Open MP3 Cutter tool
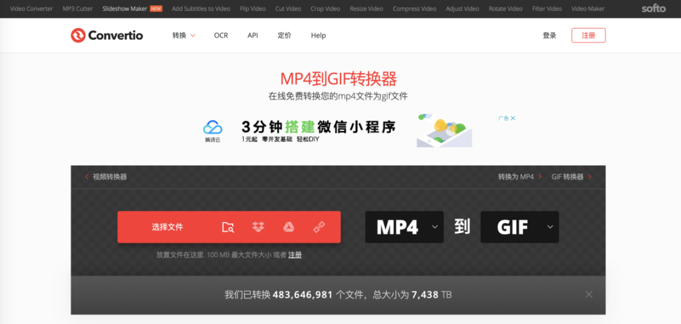The image size is (681, 324). point(78,9)
